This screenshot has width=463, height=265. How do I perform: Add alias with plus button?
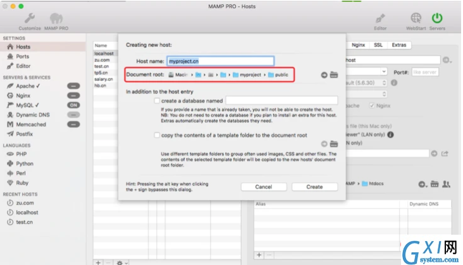259,255
